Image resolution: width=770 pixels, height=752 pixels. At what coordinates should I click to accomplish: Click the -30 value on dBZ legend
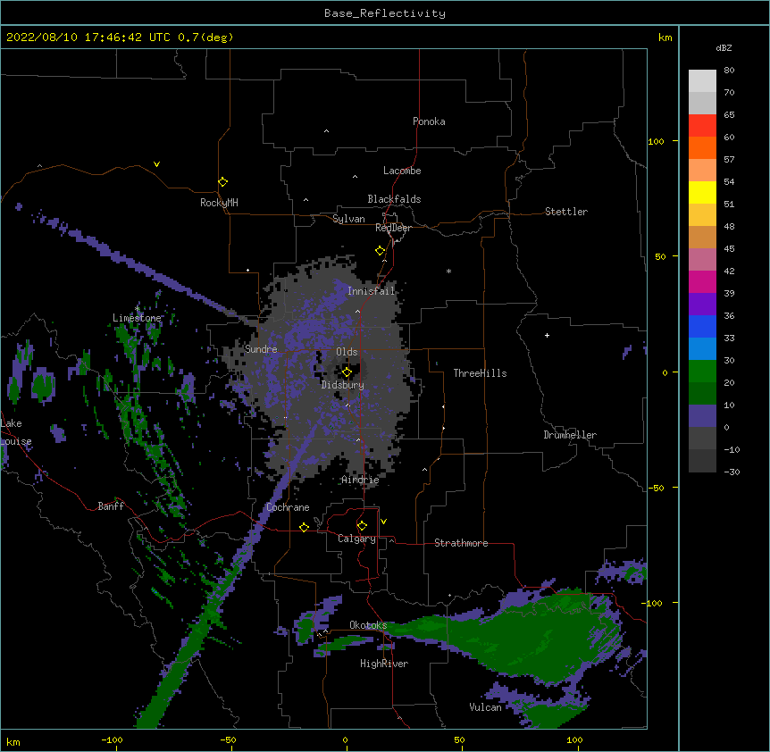tap(732, 472)
